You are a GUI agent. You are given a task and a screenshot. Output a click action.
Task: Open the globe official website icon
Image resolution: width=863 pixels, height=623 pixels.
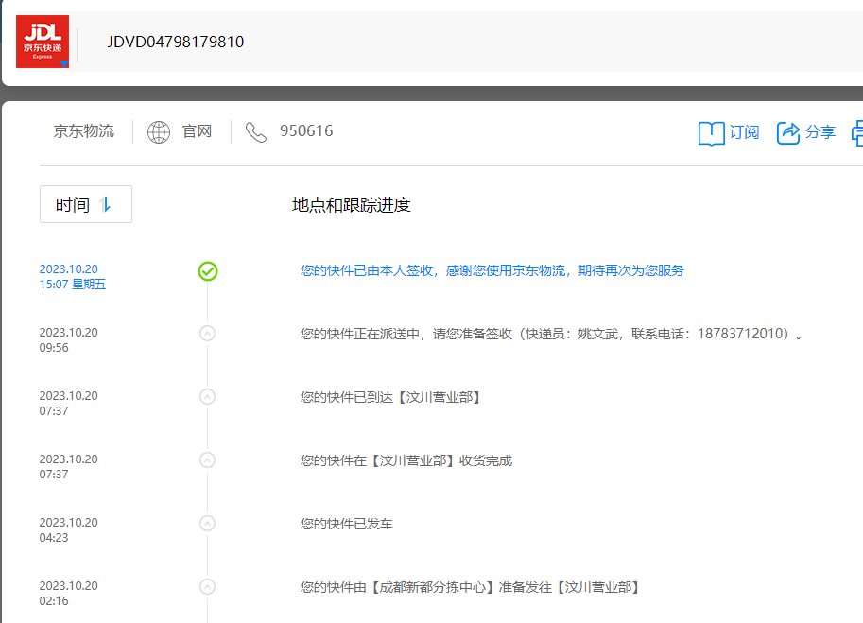point(159,132)
